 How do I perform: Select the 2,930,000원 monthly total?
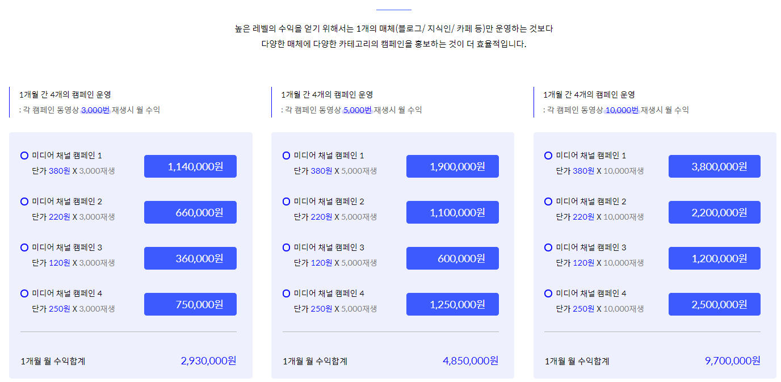[x=209, y=361]
